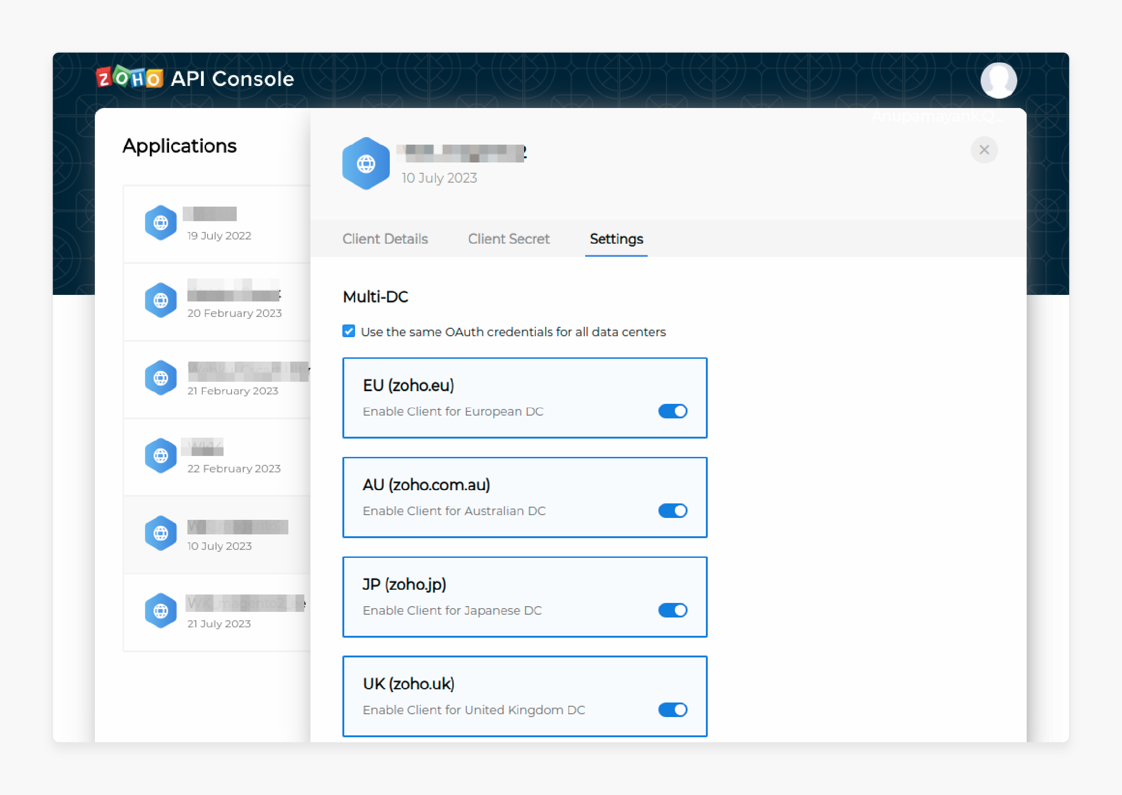The height and width of the screenshot is (795, 1122).
Task: Toggle the JP (zoho.jp) client switch
Action: [673, 610]
